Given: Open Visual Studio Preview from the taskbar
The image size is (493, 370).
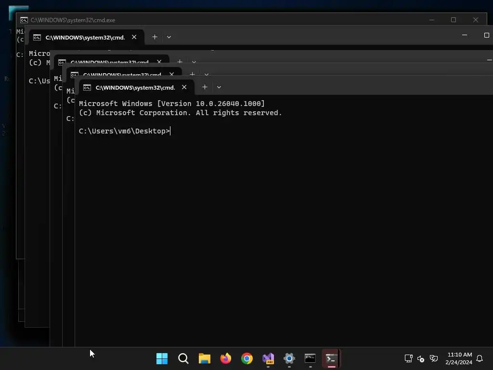Looking at the screenshot, I should click(x=268, y=358).
